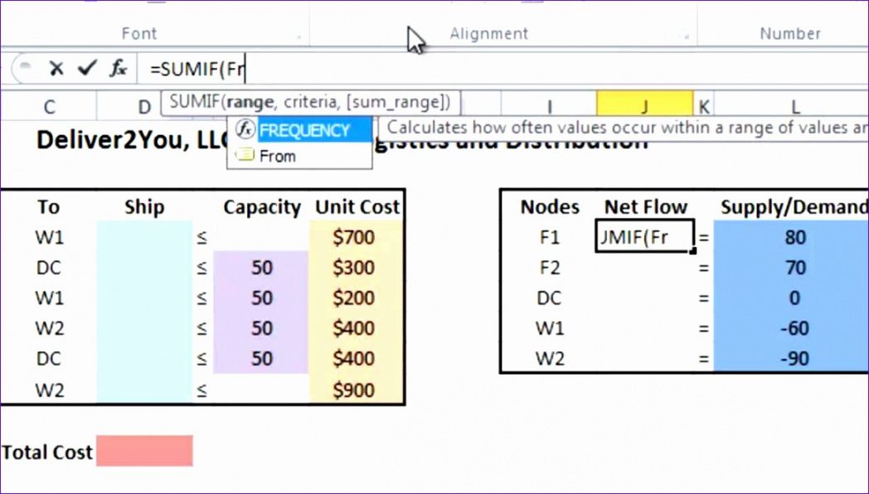The width and height of the screenshot is (869, 494).
Task: Pick FREQUENCY from the formula autocomplete list
Action: [x=299, y=130]
